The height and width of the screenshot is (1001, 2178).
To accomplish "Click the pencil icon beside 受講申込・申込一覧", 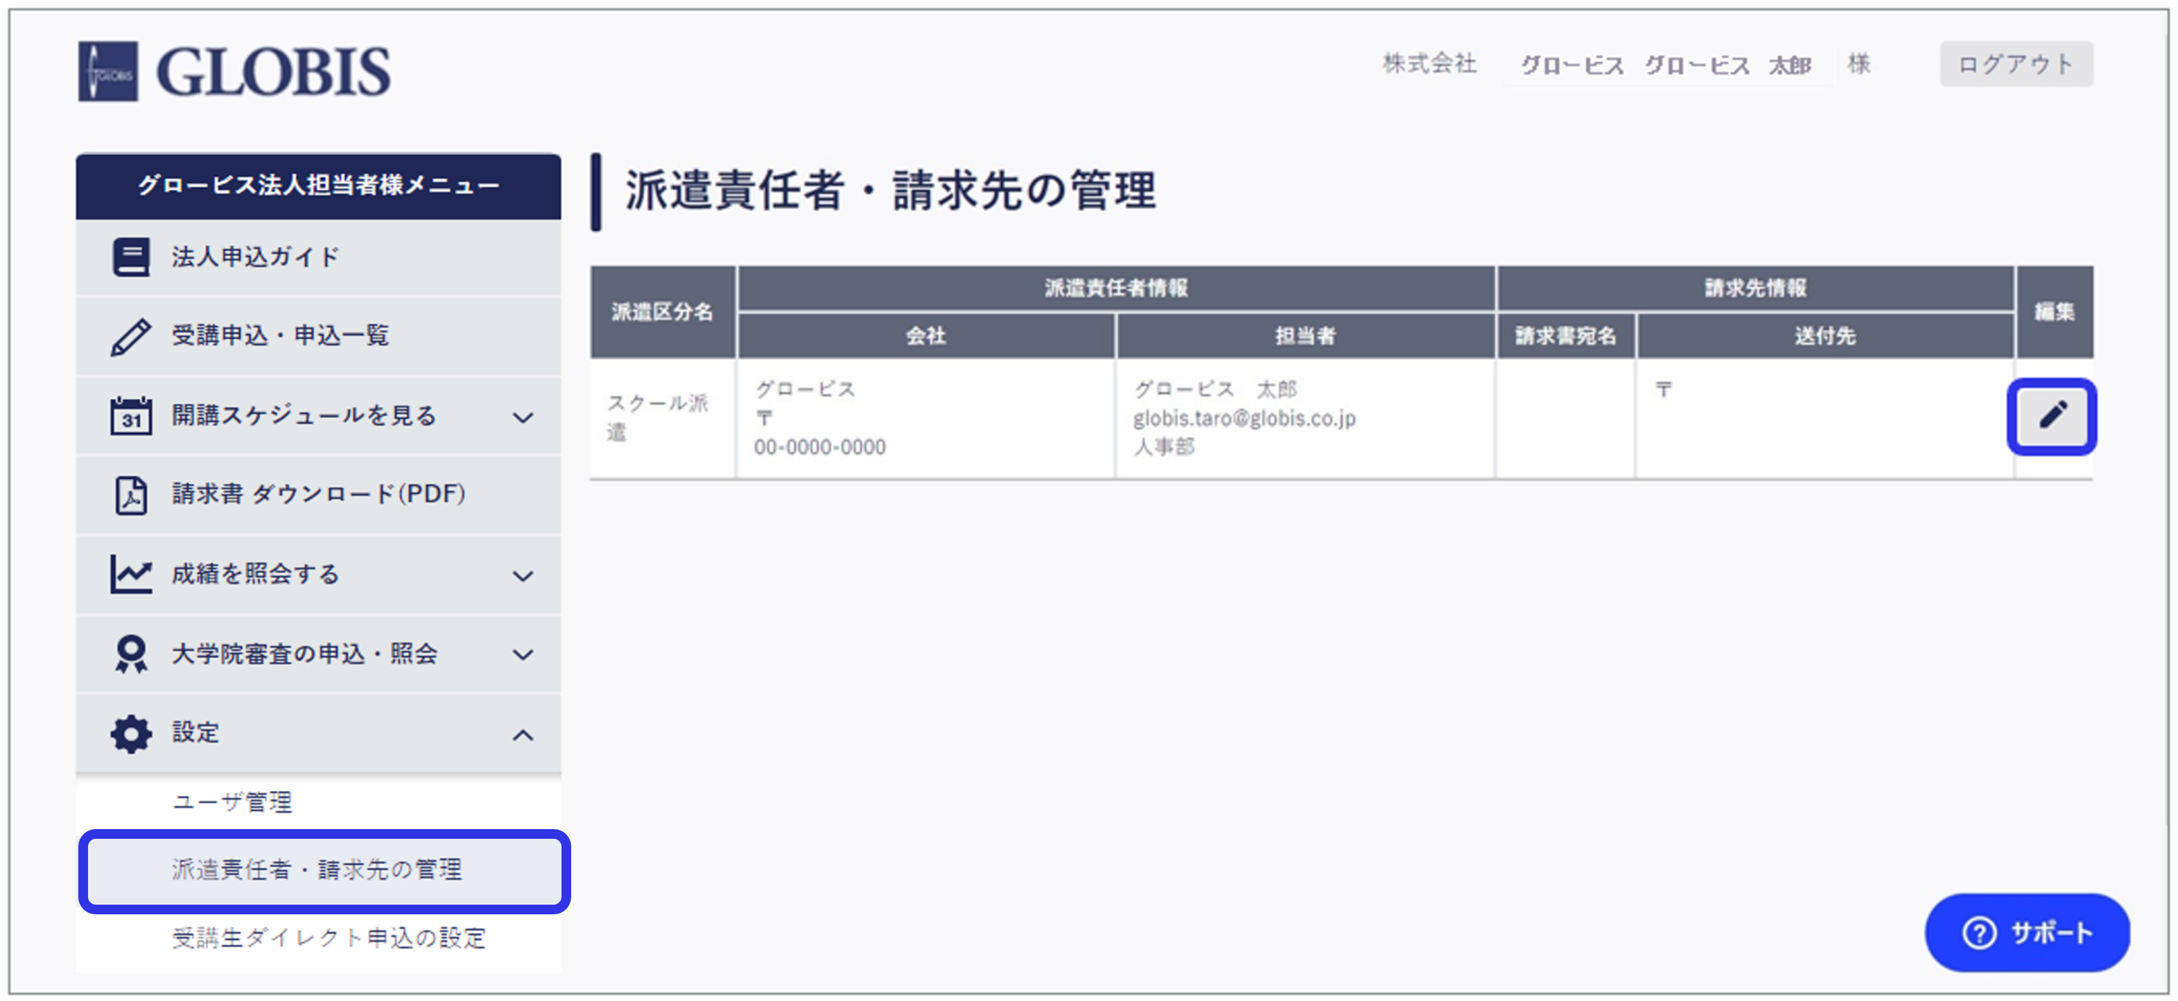I will (x=131, y=336).
